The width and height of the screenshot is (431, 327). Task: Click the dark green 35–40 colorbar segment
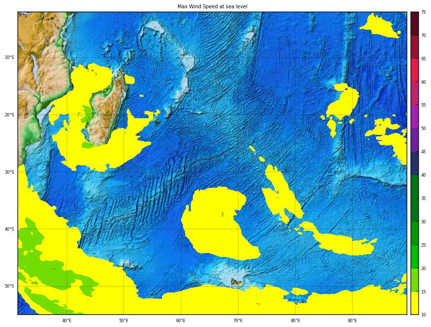(414, 187)
